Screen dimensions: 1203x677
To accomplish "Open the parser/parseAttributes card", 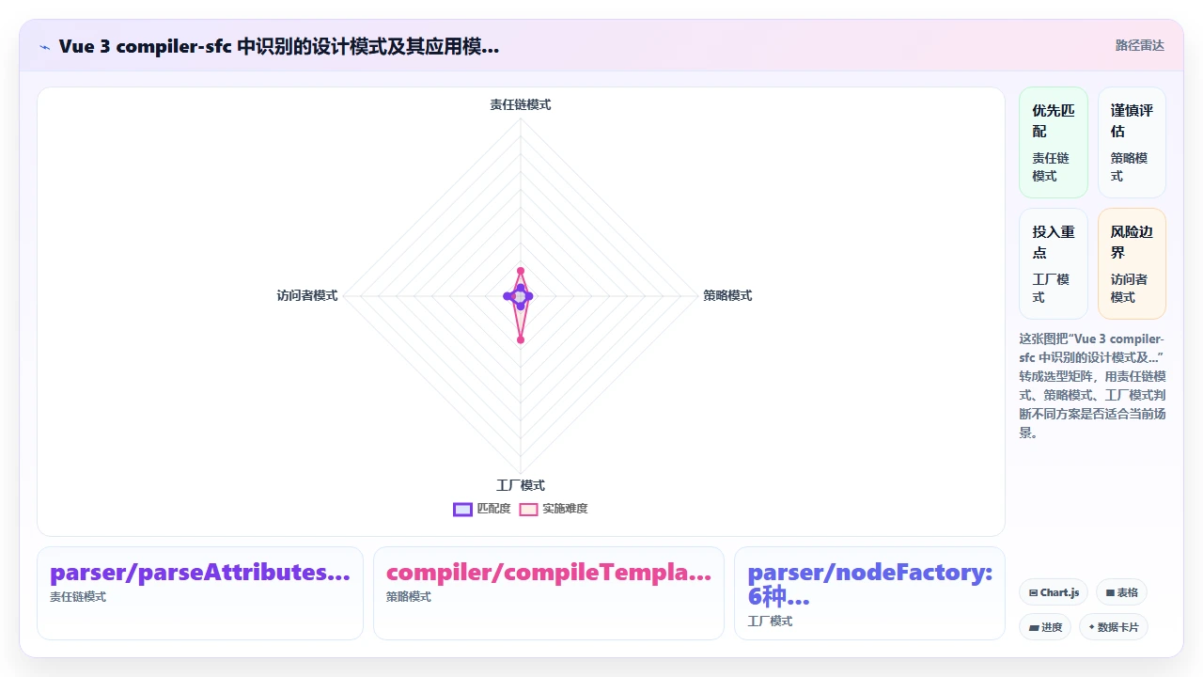I will pyautogui.click(x=200, y=593).
